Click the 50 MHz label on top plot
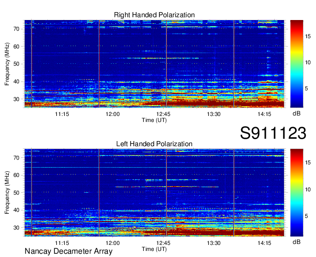 pos(17,64)
